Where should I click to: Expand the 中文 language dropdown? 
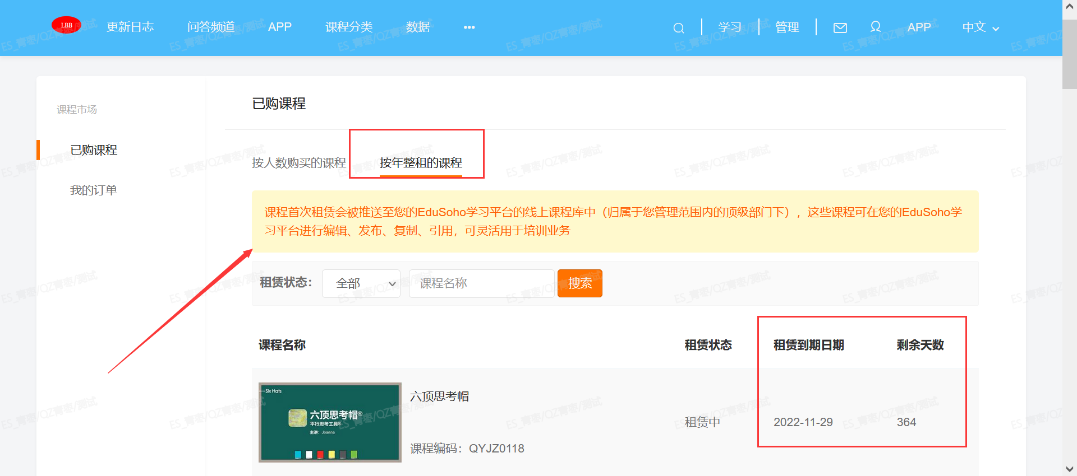pyautogui.click(x=980, y=27)
